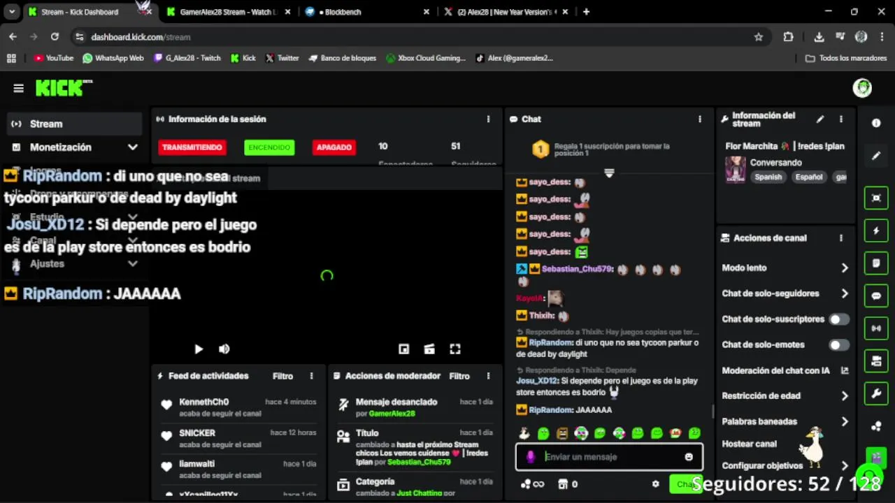Screen dimensions: 895x503
Task: Edit stream info with the pencil icon
Action: coord(820,119)
